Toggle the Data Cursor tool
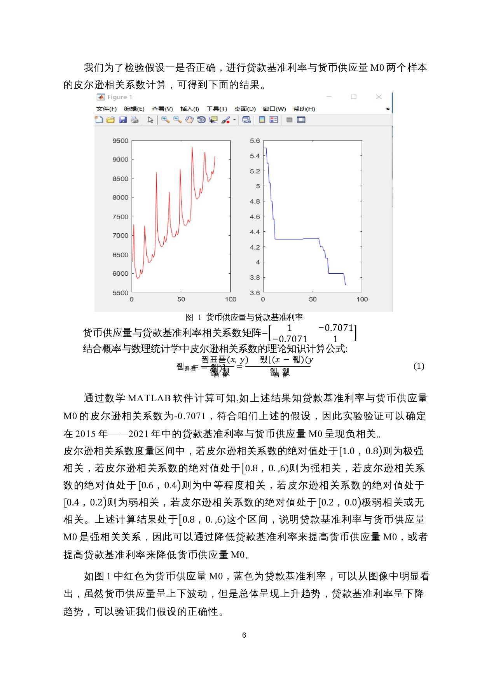The height and width of the screenshot is (682, 482). [213, 120]
